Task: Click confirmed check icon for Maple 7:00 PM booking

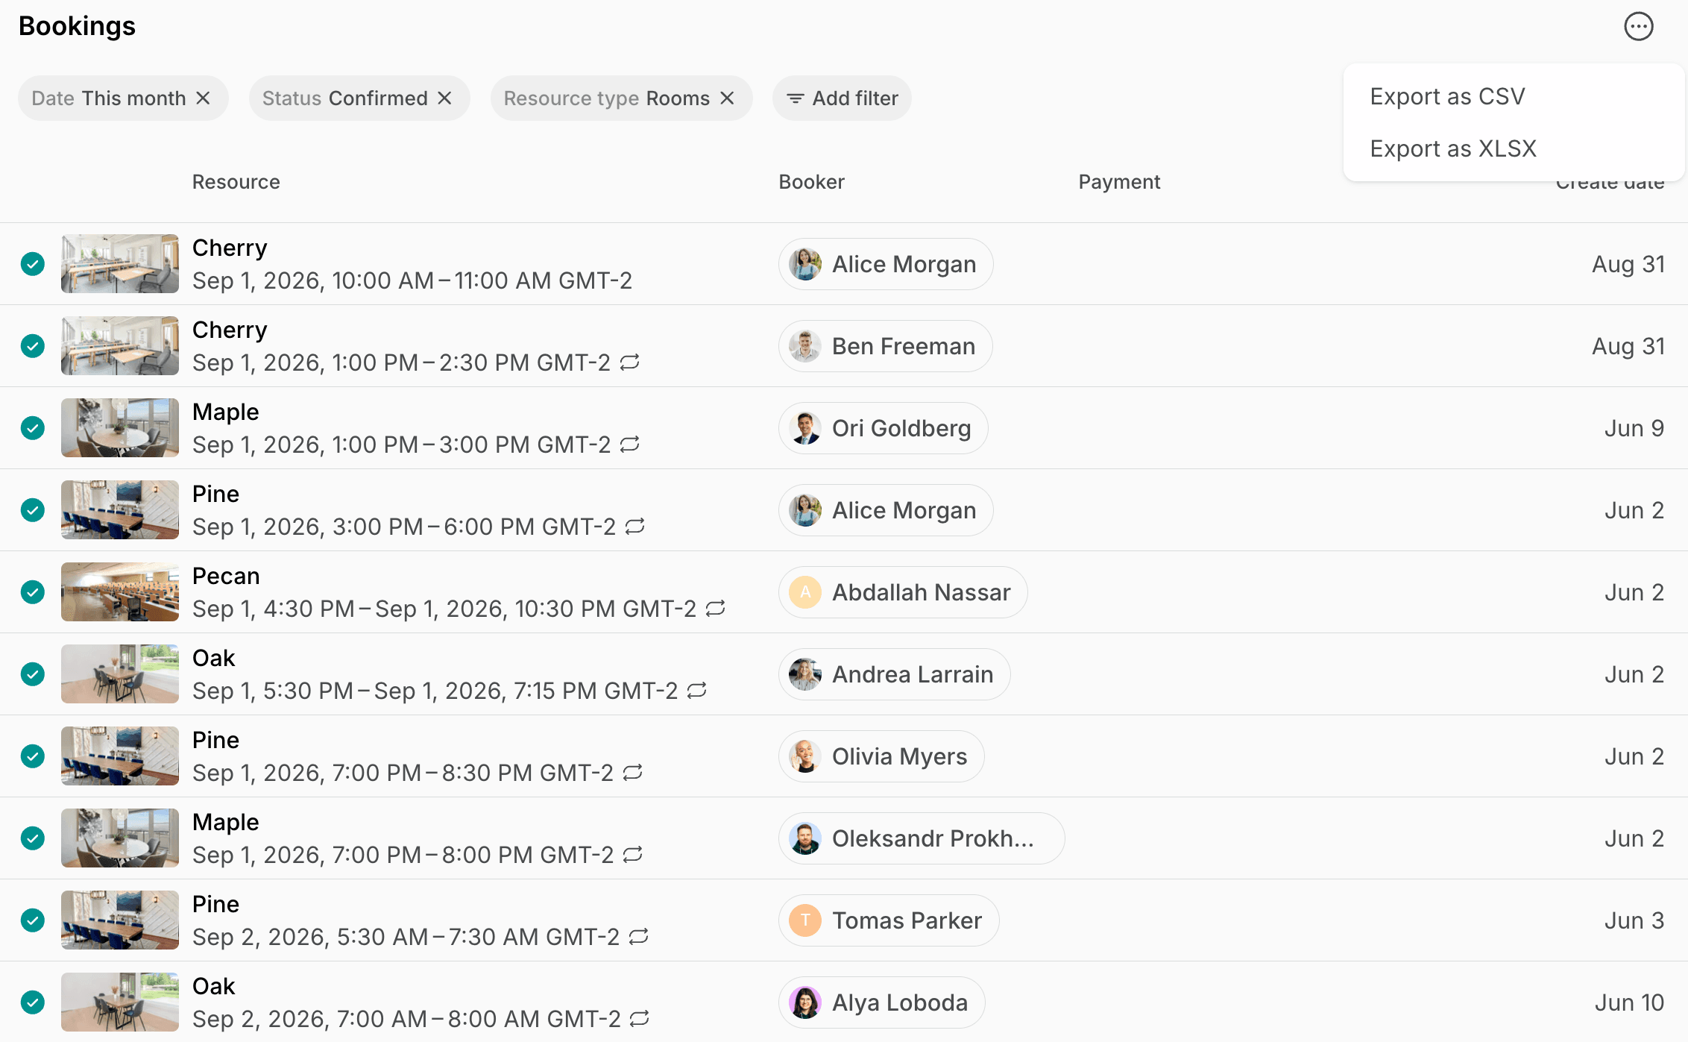Action: click(x=33, y=838)
